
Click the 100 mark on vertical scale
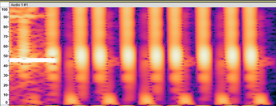coord(4,10)
